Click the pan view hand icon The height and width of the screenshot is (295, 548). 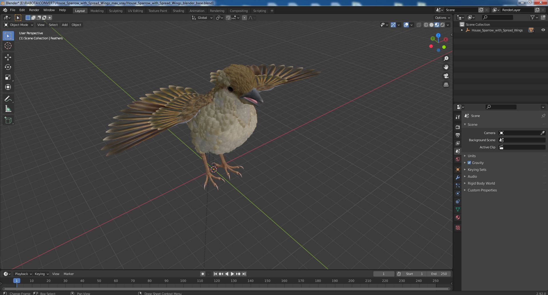tap(446, 67)
